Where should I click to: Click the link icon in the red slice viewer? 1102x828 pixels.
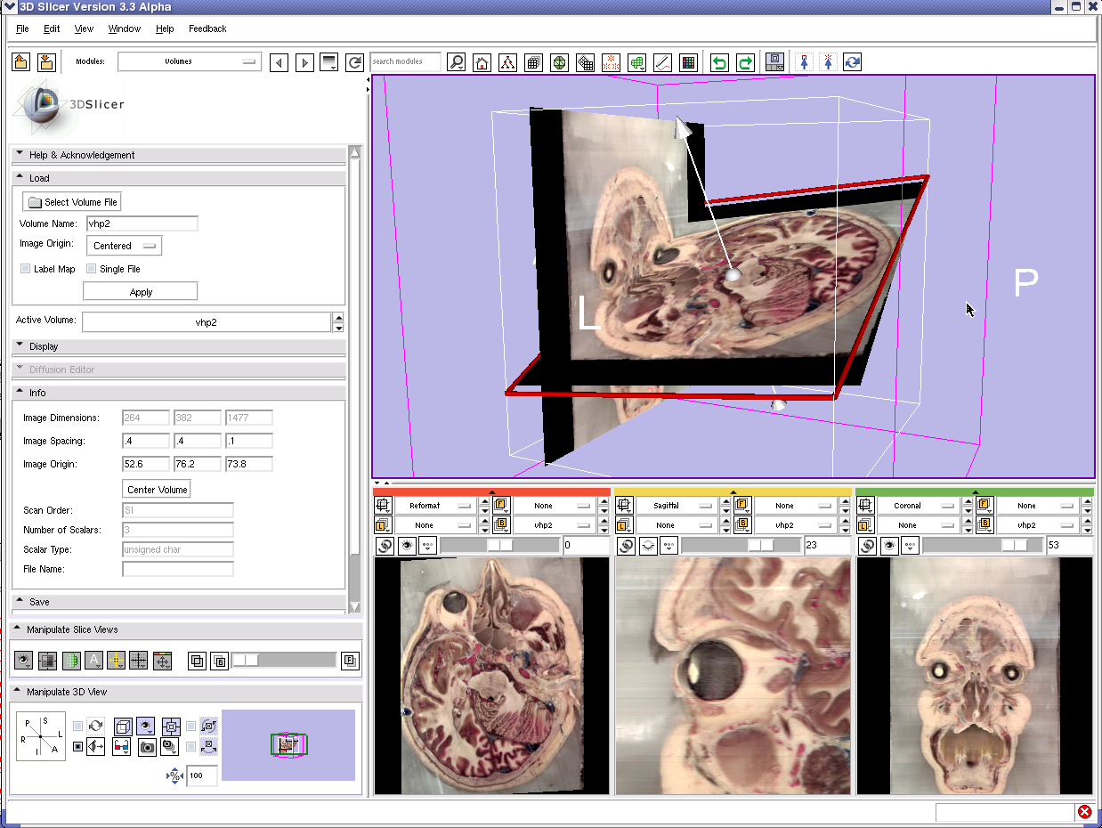pyautogui.click(x=385, y=546)
